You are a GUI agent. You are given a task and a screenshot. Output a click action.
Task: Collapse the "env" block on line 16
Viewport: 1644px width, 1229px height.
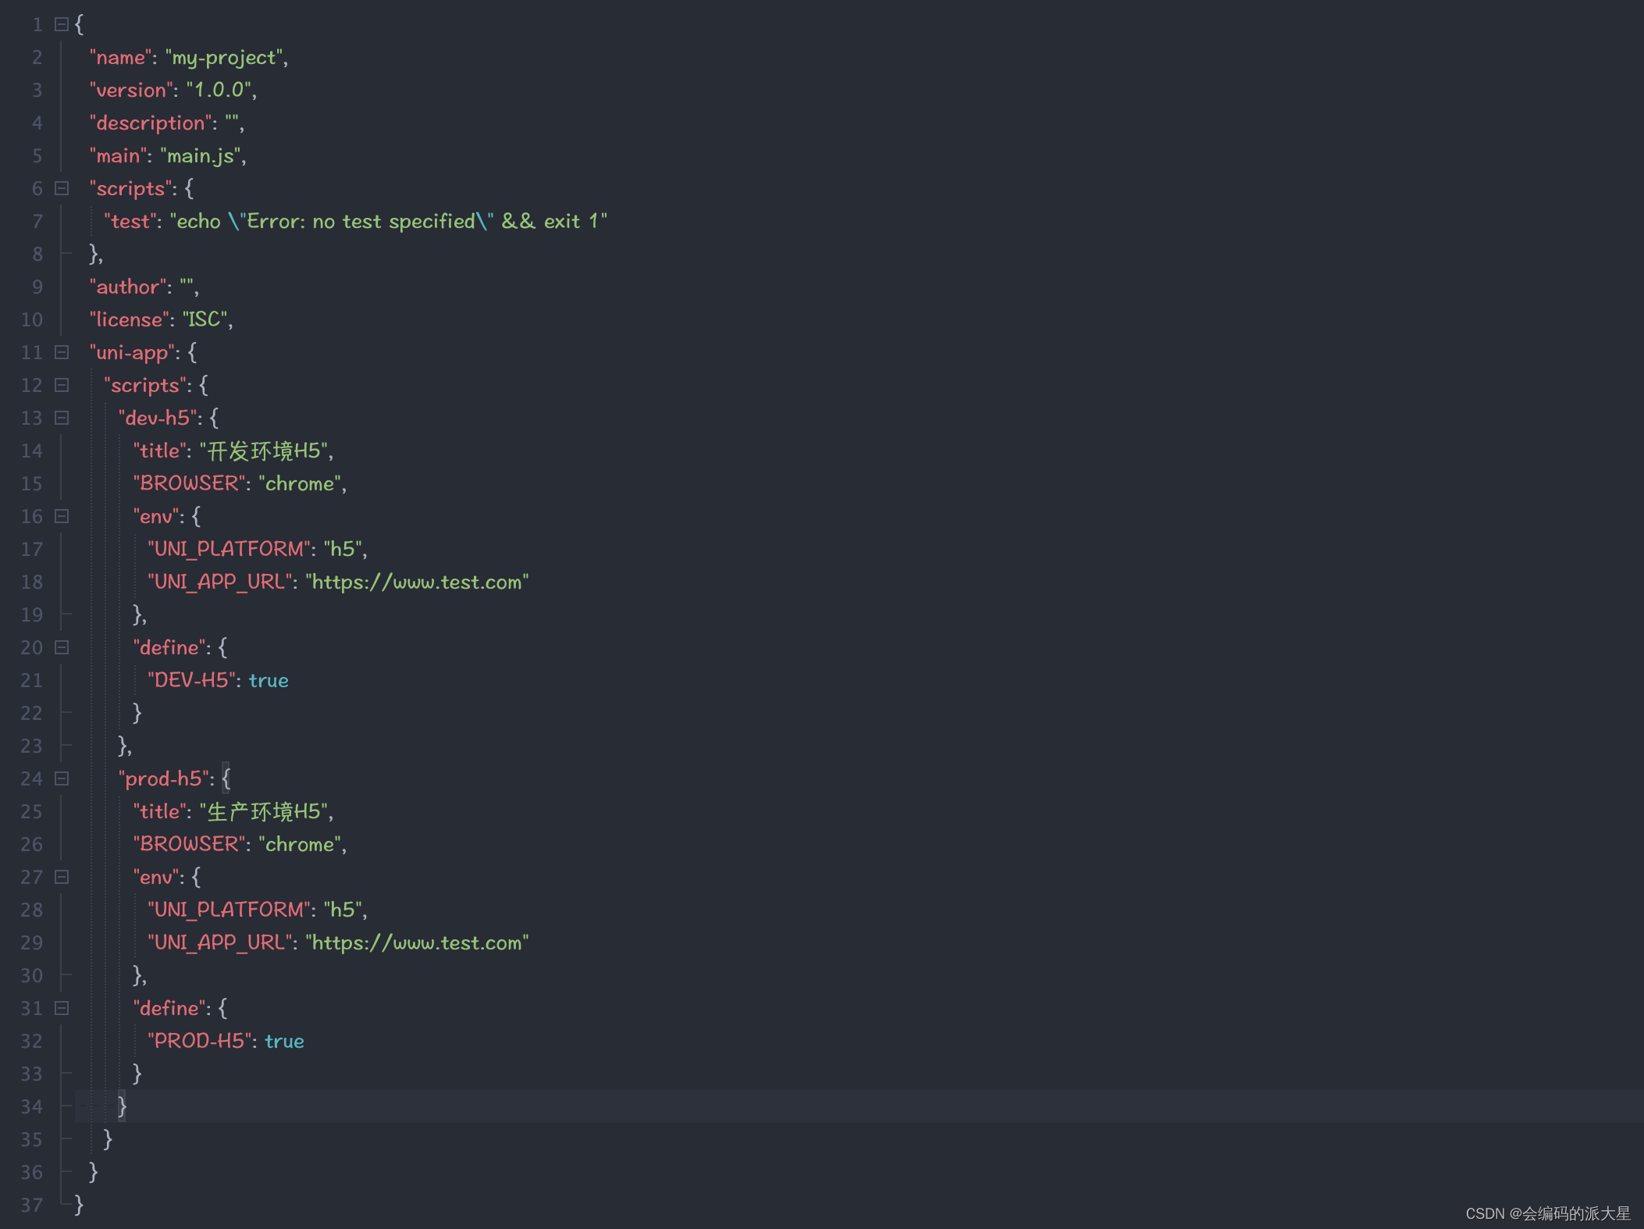[60, 516]
